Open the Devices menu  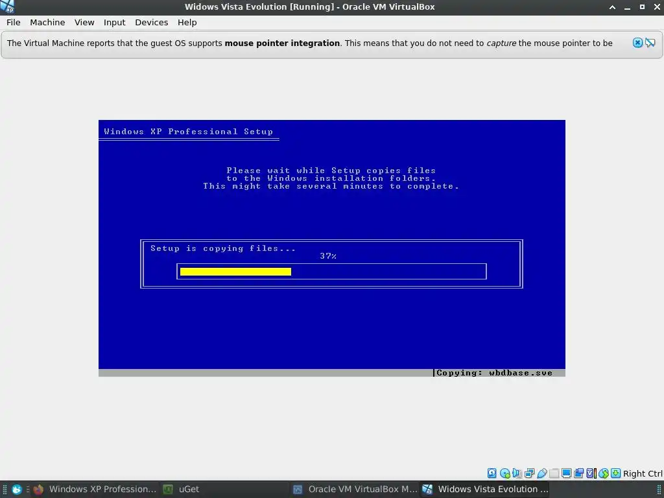pos(152,23)
